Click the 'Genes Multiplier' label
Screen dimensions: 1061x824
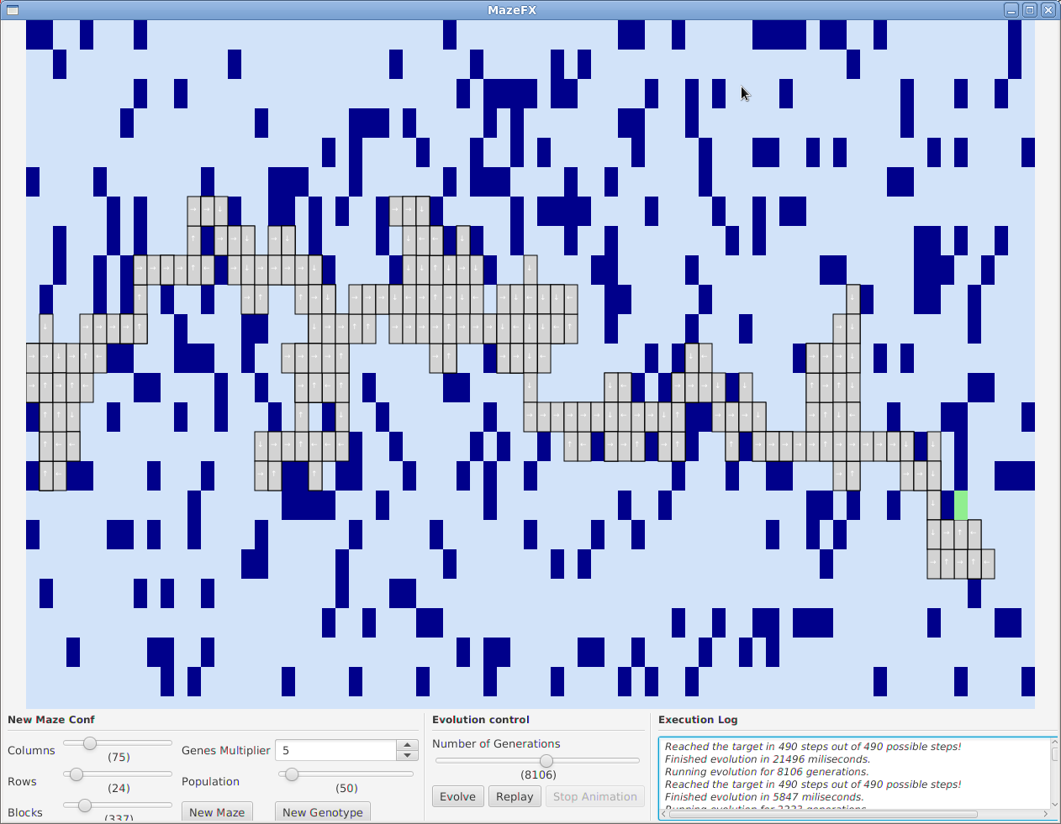click(x=226, y=751)
